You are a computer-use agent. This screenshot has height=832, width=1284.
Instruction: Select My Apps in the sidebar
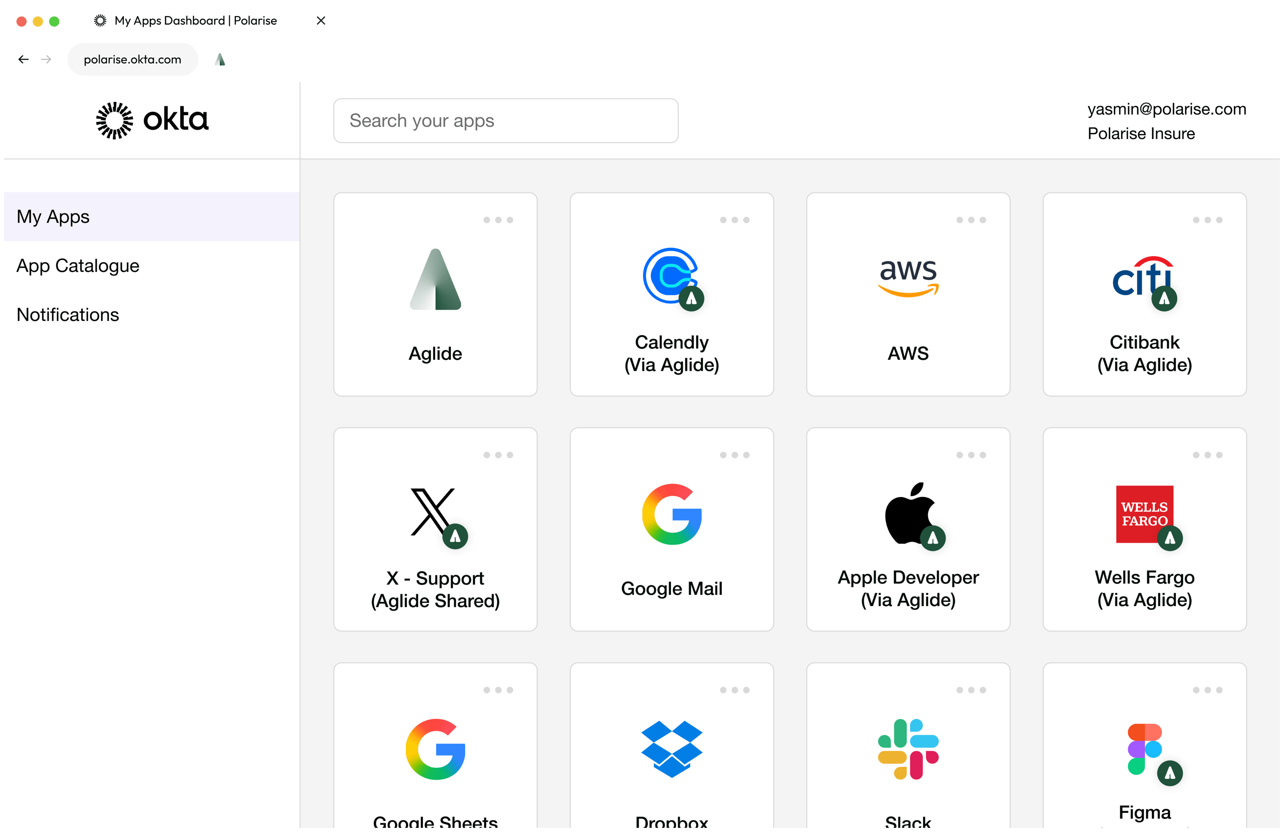(x=152, y=217)
